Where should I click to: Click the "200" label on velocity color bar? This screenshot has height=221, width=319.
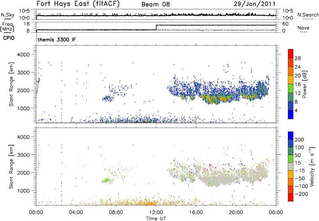[x=299, y=140]
